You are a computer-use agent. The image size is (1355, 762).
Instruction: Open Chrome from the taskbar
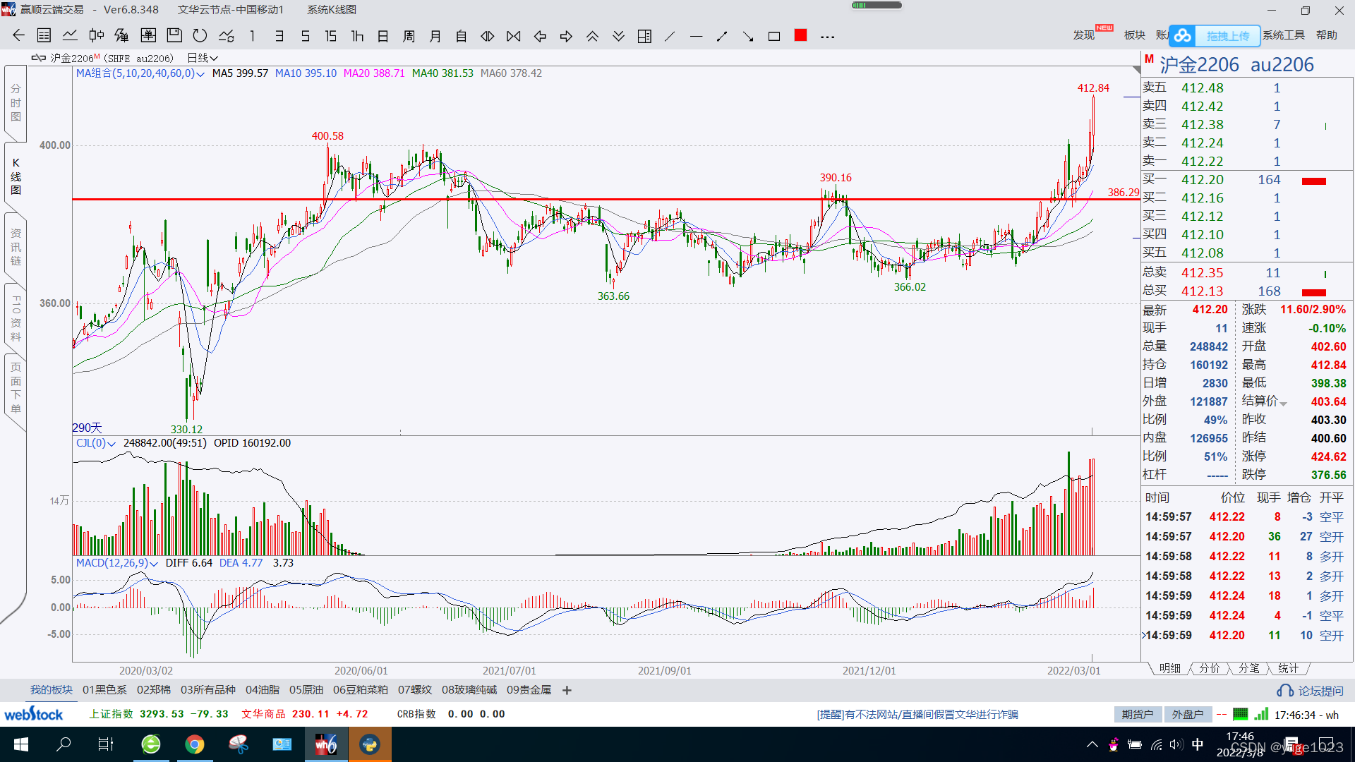click(x=195, y=744)
